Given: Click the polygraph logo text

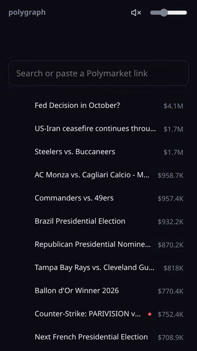Looking at the screenshot, I should coord(27,12).
